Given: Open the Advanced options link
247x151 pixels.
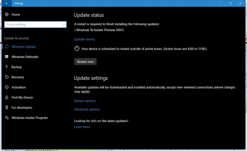Looking at the screenshot, I should click(87, 109).
